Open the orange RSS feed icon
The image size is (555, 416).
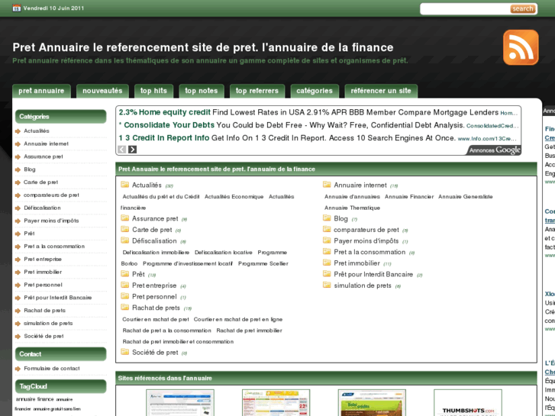tap(521, 47)
